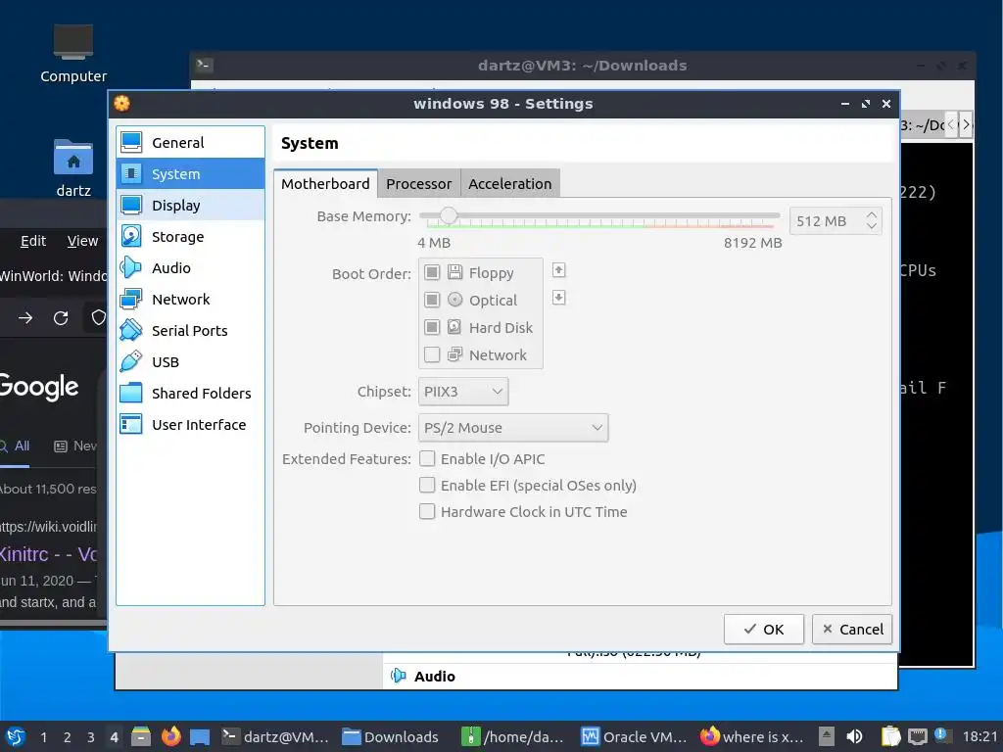Open clipboard manager tray icon
The image size is (1003, 752).
(890, 736)
